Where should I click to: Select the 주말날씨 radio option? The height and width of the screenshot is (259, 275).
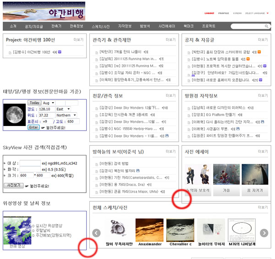pyautogui.click(x=33, y=230)
